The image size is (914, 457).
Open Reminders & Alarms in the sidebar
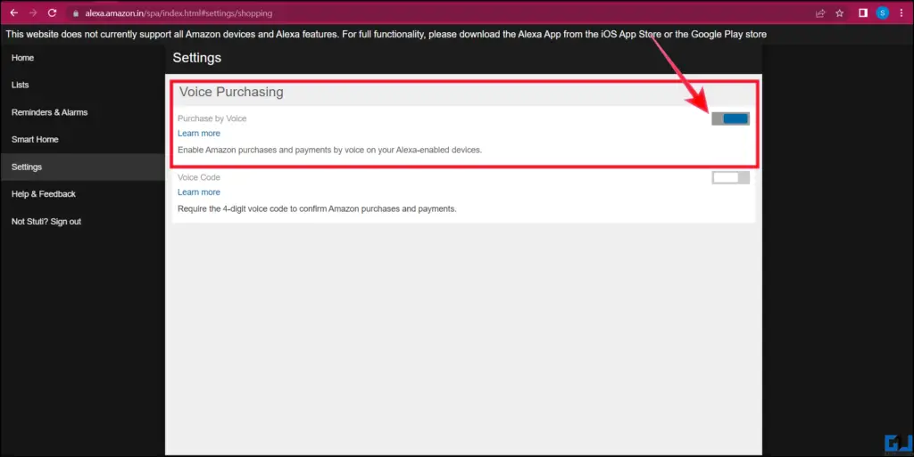tap(50, 112)
